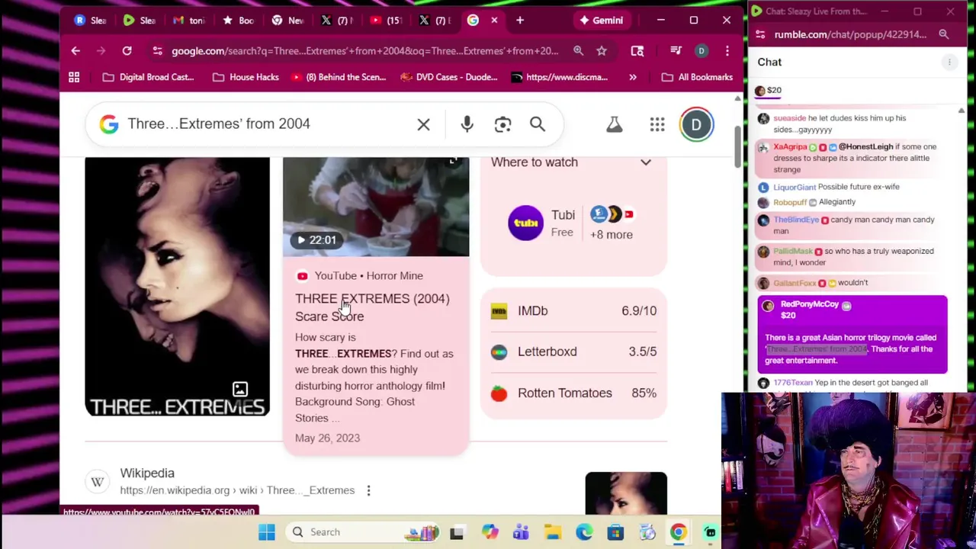The image size is (976, 549).
Task: Go back to the previous page in Chrome
Action: coord(75,51)
